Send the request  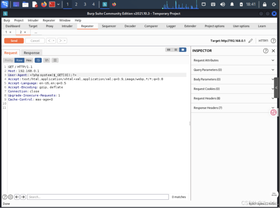14,41
